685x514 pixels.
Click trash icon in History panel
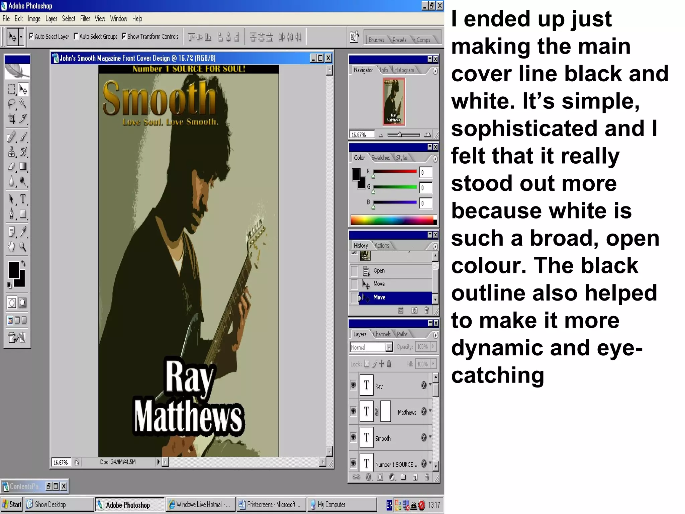(426, 310)
